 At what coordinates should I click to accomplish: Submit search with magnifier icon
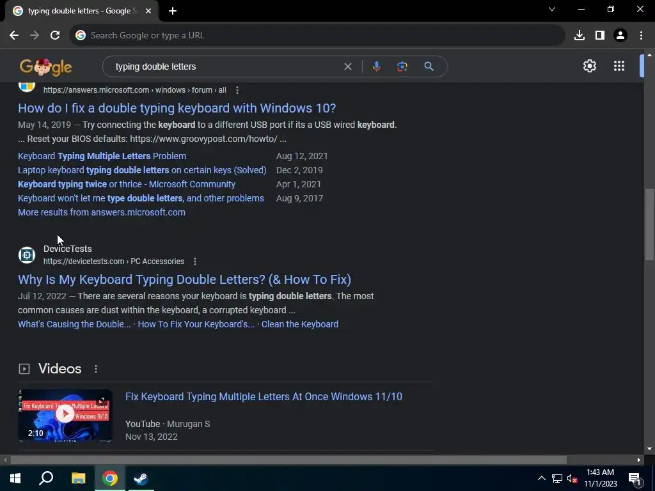click(429, 66)
